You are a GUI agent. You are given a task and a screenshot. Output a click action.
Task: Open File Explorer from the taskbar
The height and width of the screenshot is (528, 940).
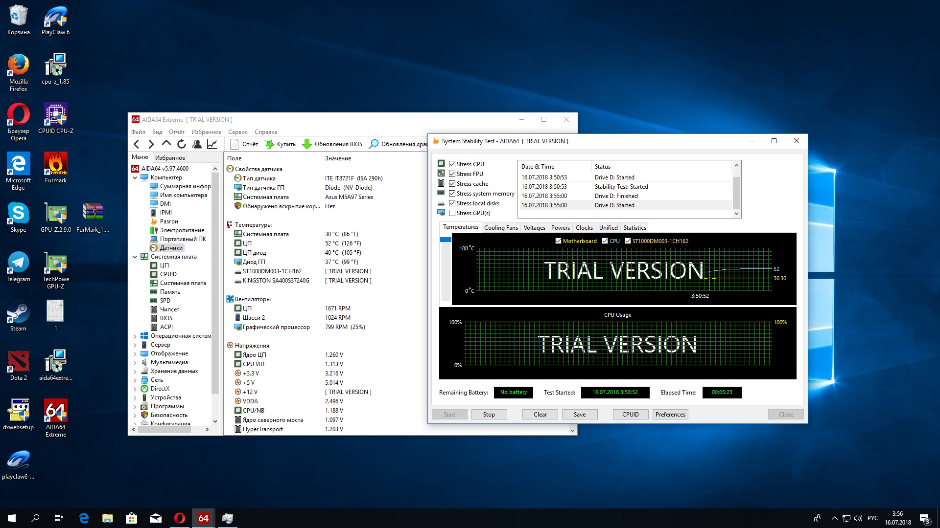[x=108, y=518]
